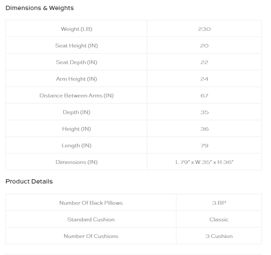Select the Depth (IN) row label

click(x=76, y=112)
